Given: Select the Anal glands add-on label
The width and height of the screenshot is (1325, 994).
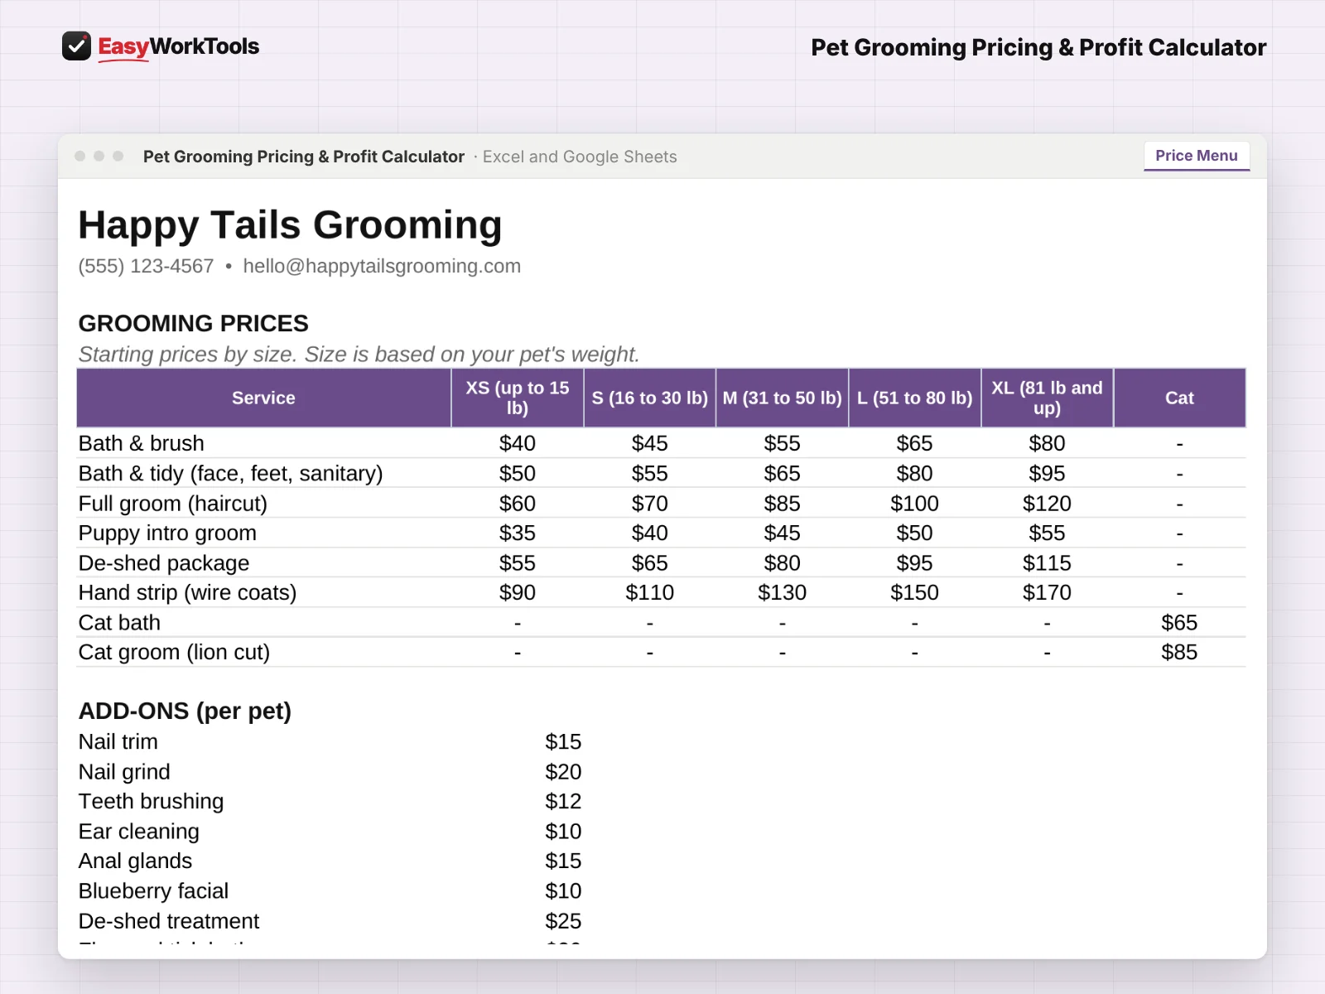Looking at the screenshot, I should 135,861.
